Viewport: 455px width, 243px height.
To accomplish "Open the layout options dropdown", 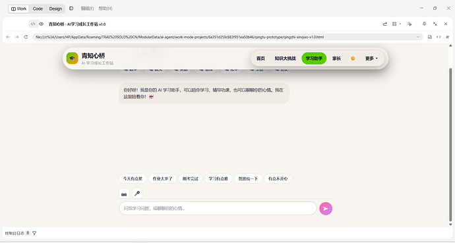I will pyautogui.click(x=396, y=24).
